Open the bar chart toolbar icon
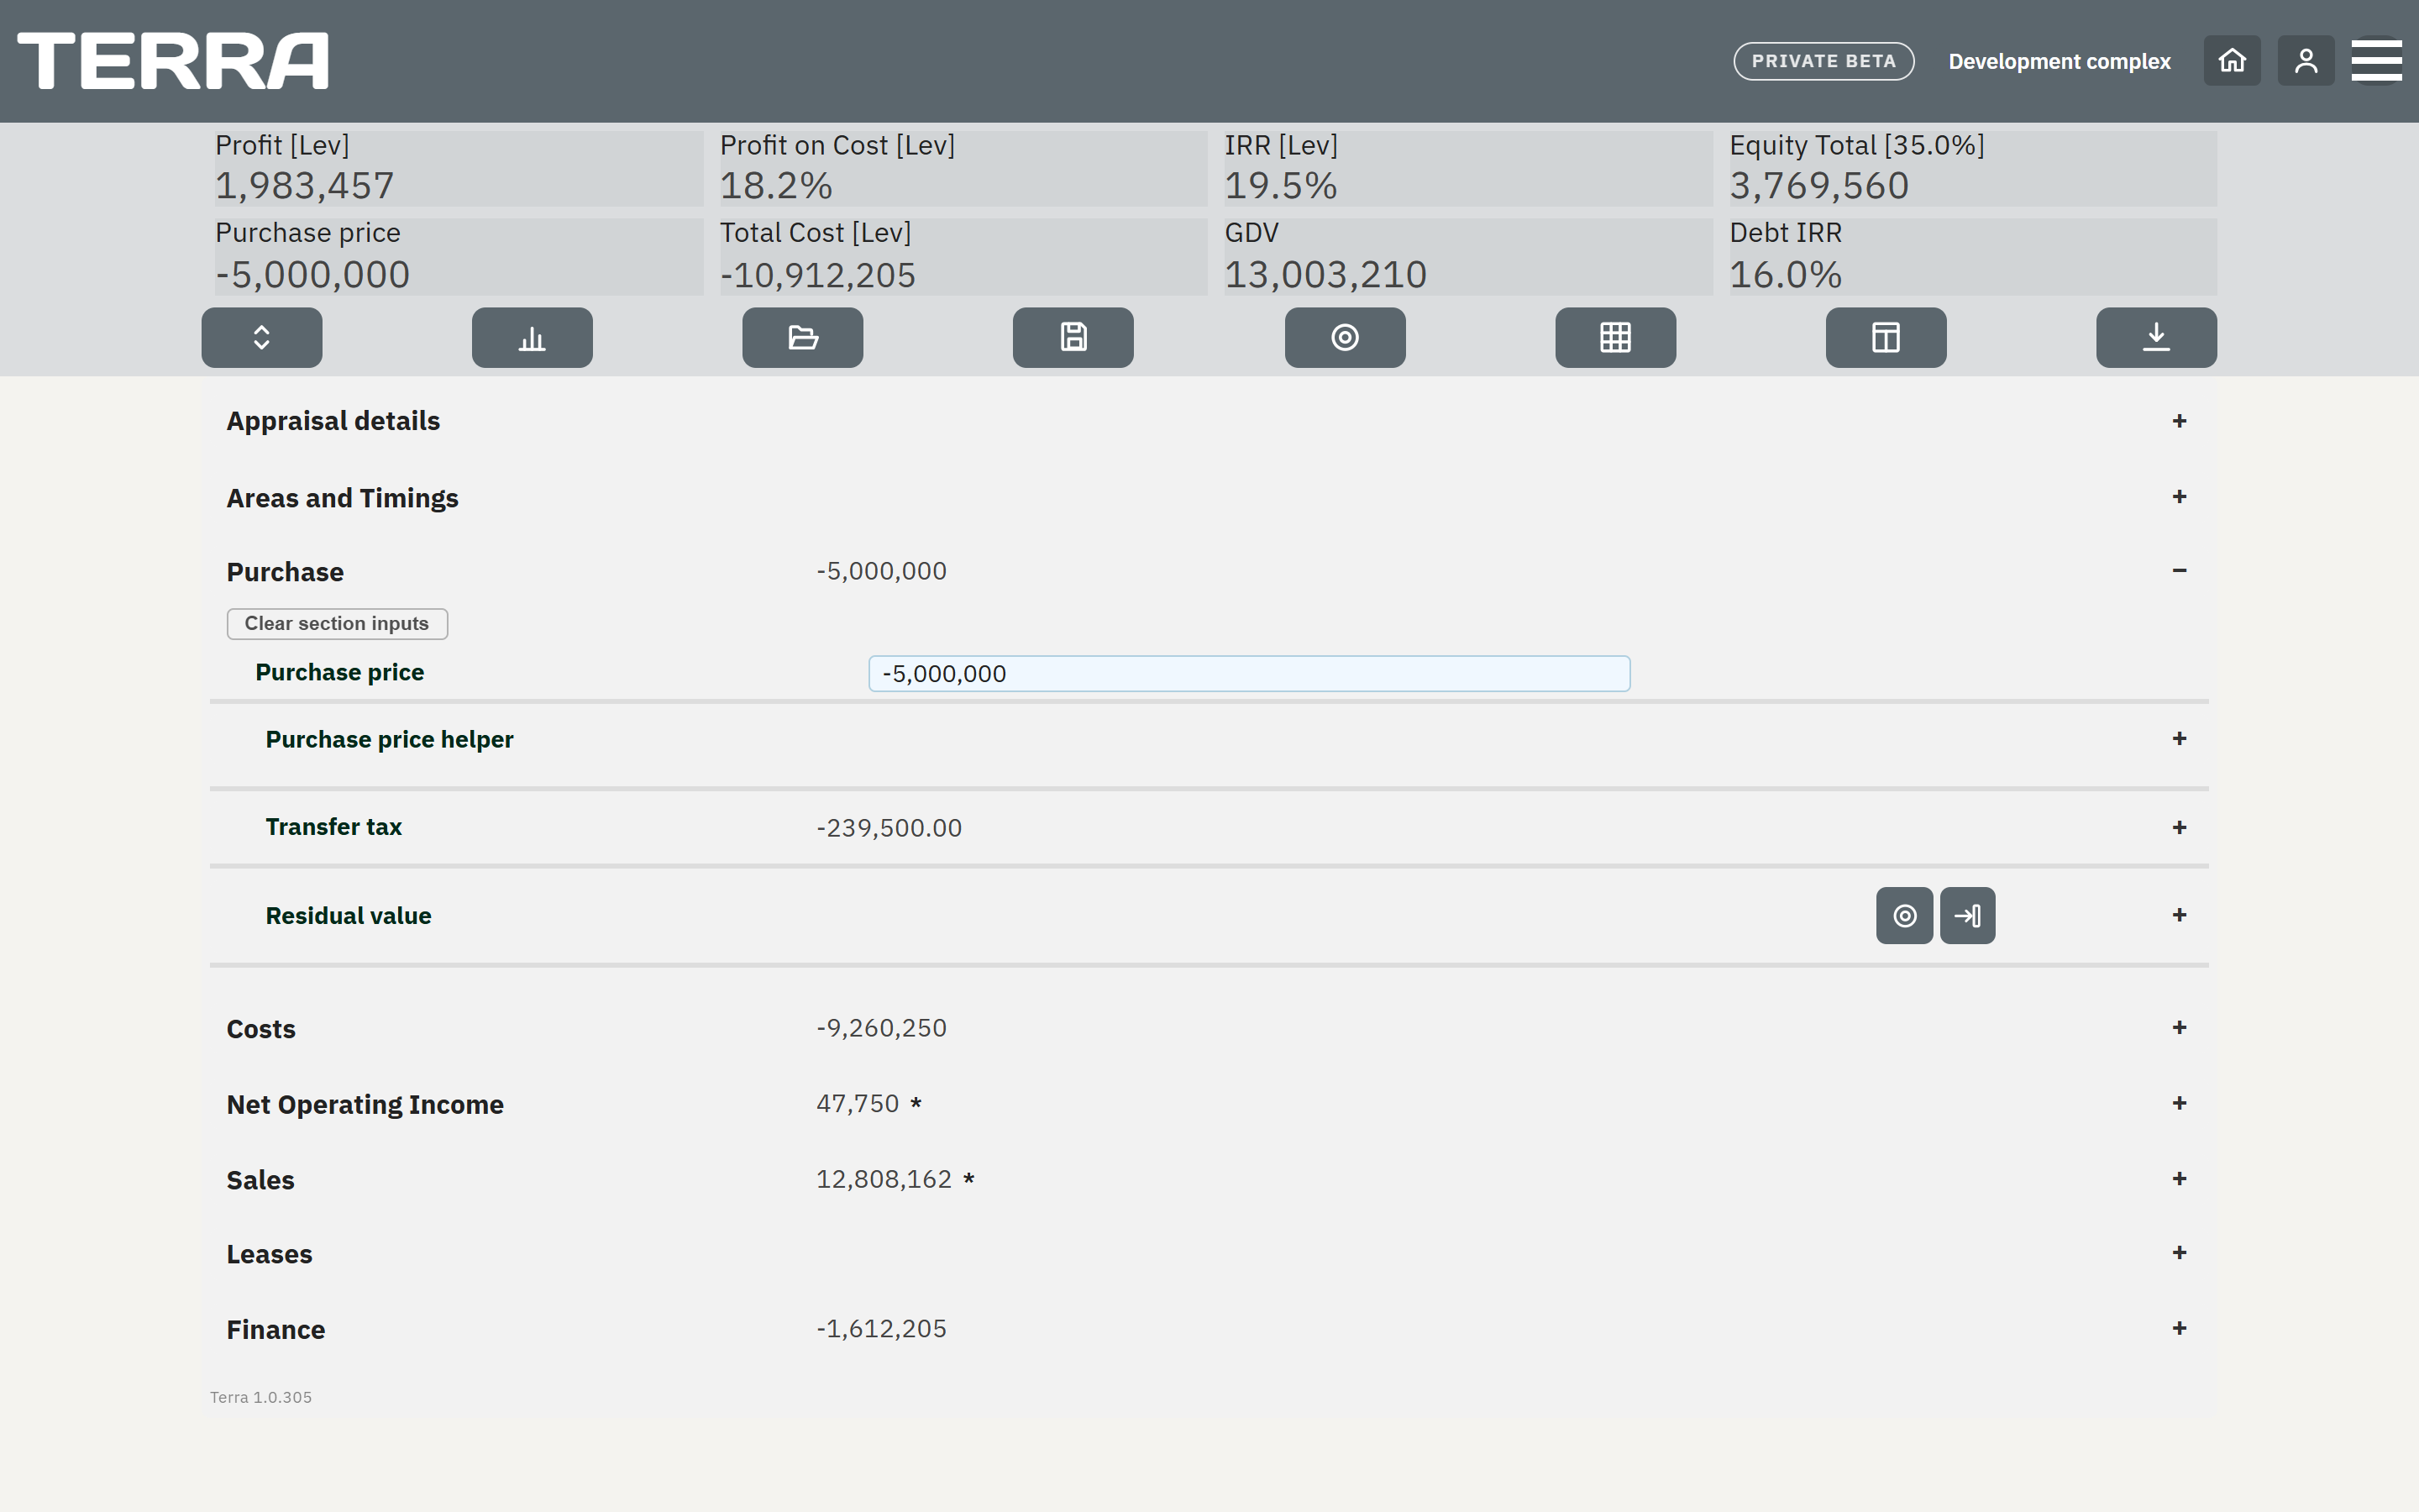The image size is (2419, 1512). (x=532, y=337)
